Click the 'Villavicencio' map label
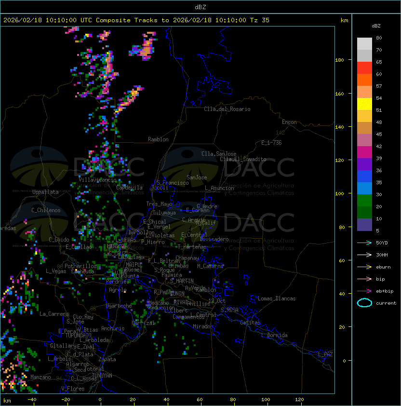 pyautogui.click(x=97, y=180)
